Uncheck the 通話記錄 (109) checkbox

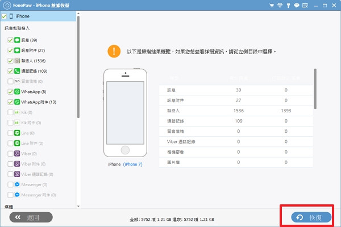coord(10,71)
